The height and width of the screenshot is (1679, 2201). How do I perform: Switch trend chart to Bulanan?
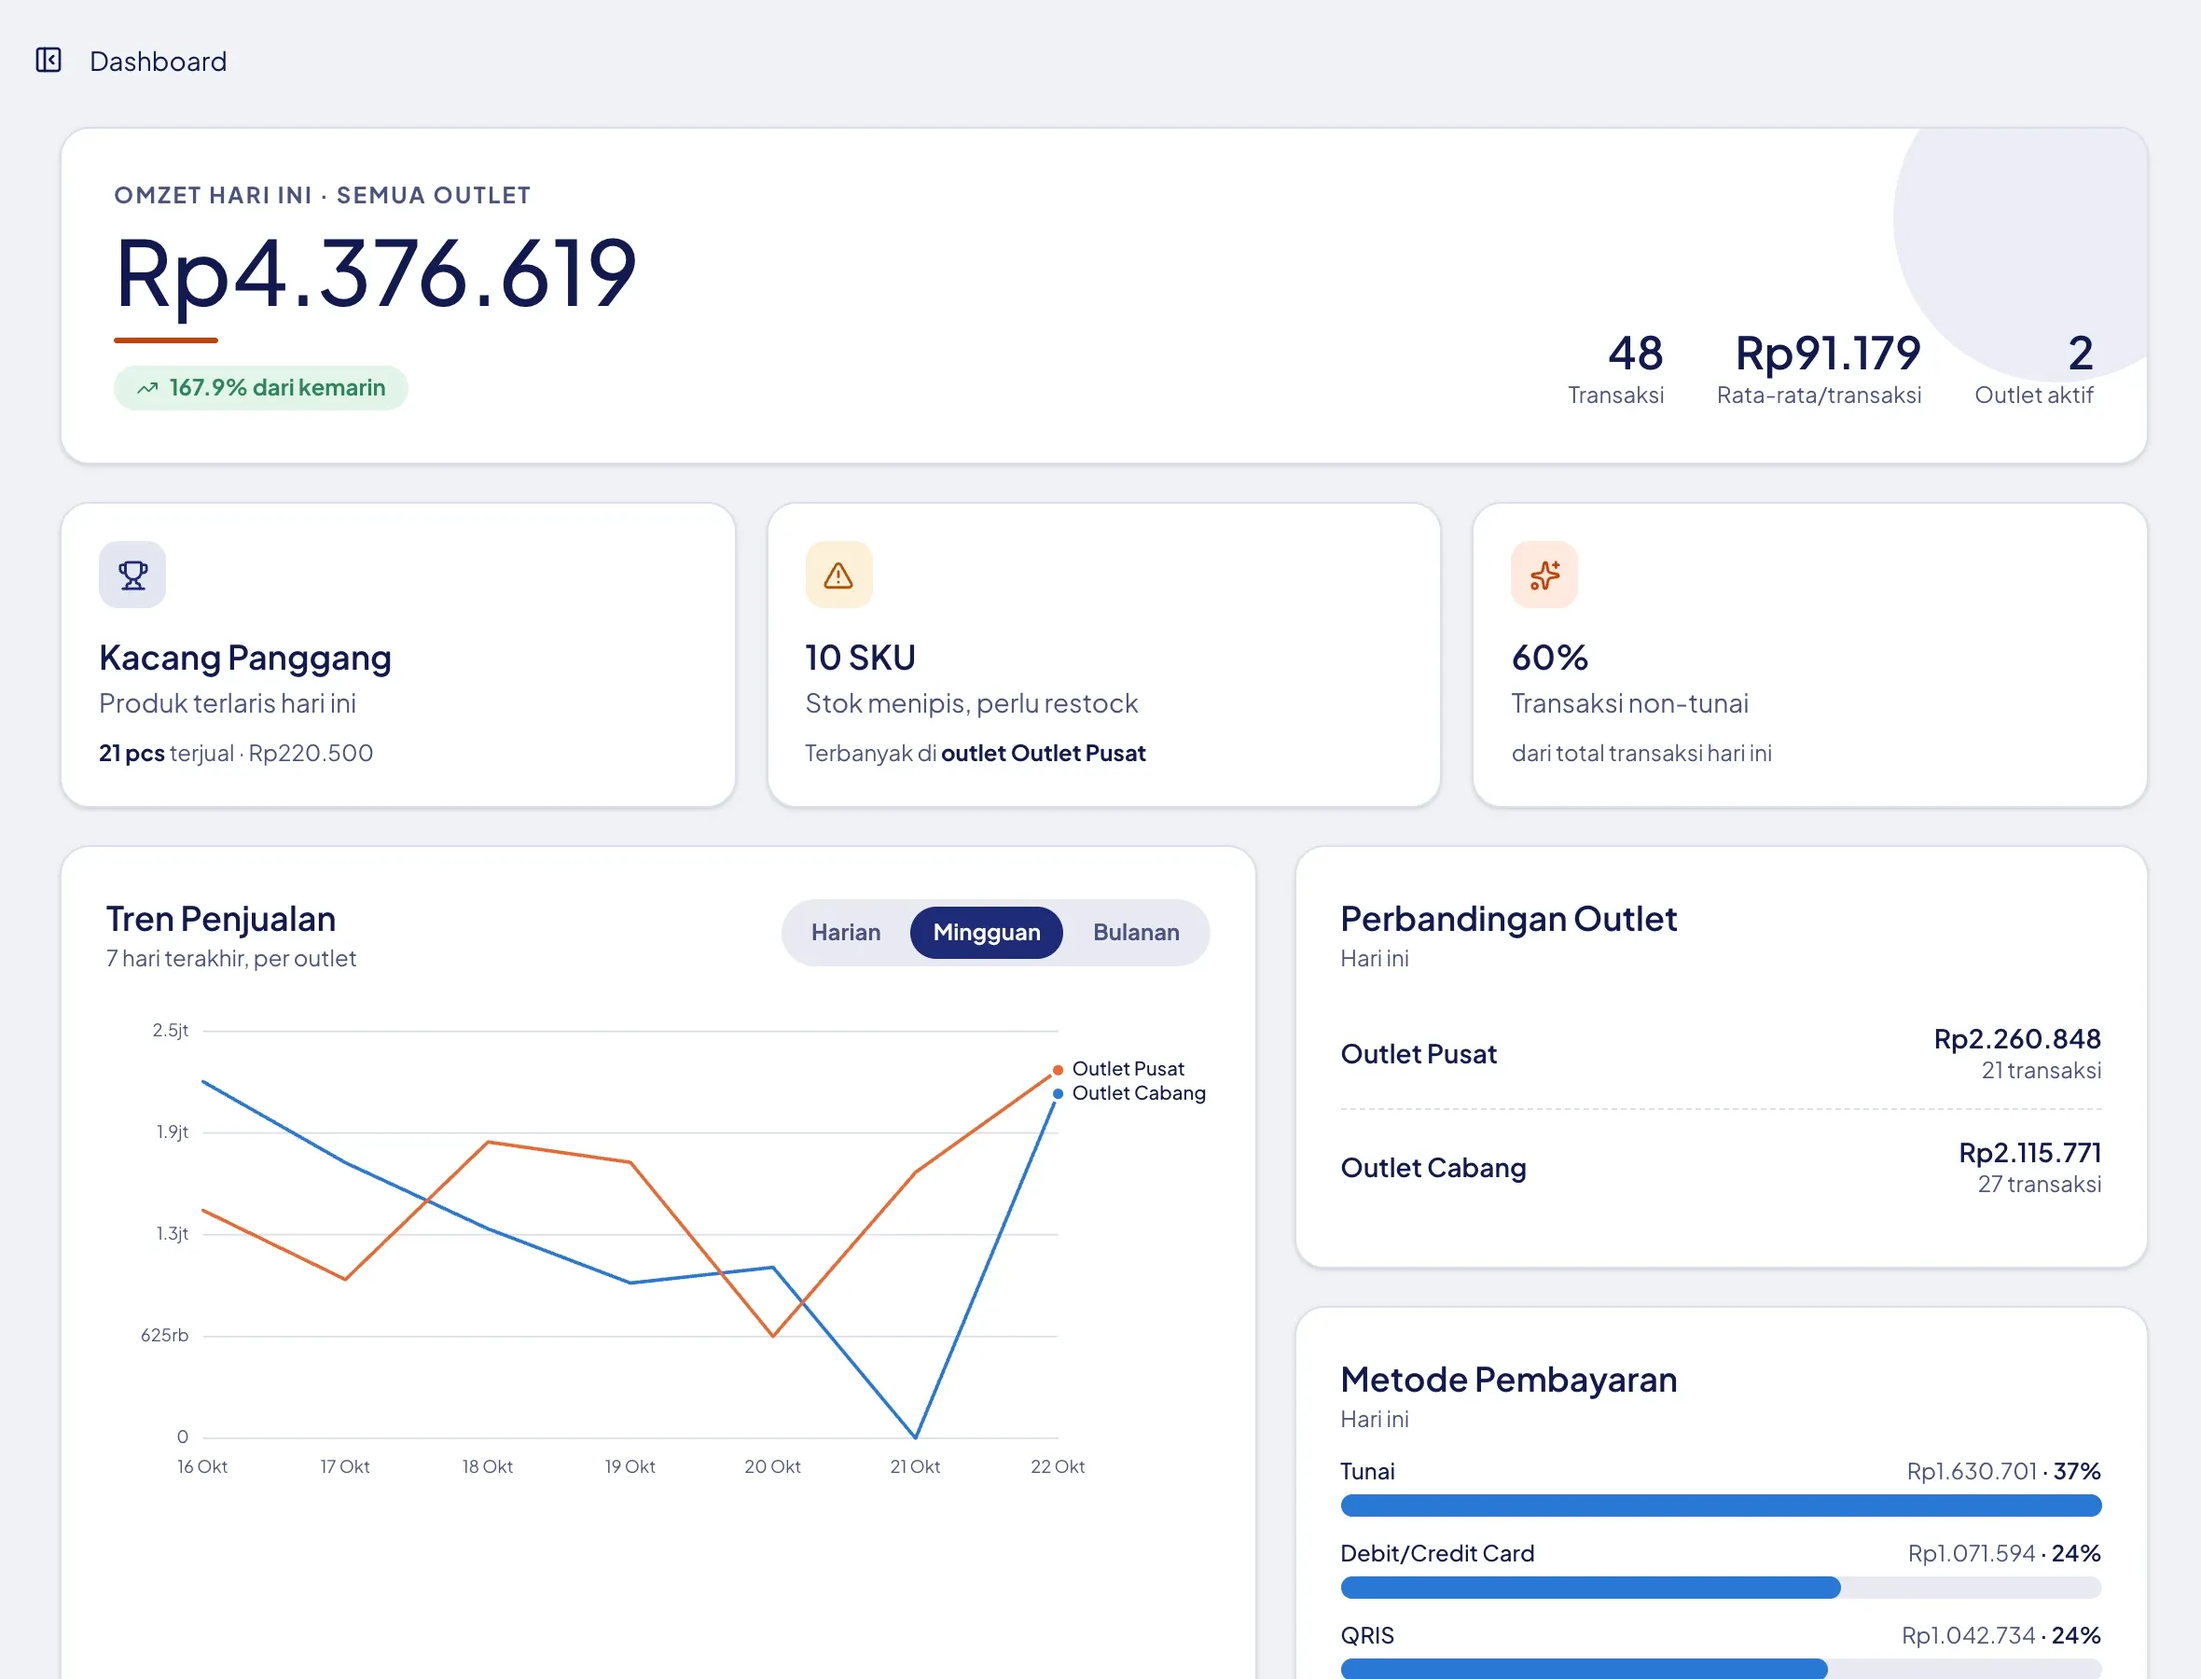[1135, 933]
